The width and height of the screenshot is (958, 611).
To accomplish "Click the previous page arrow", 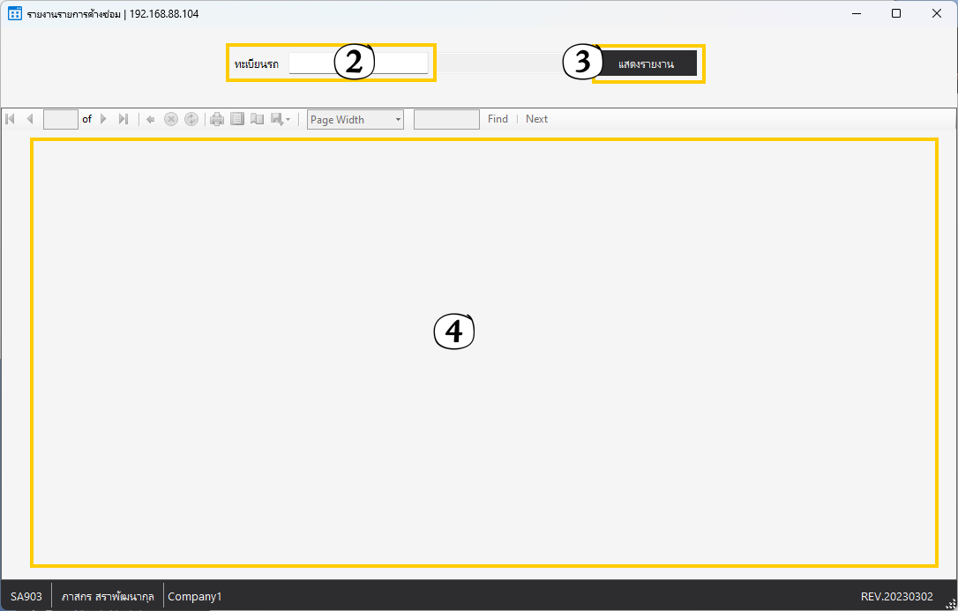I will click(30, 119).
